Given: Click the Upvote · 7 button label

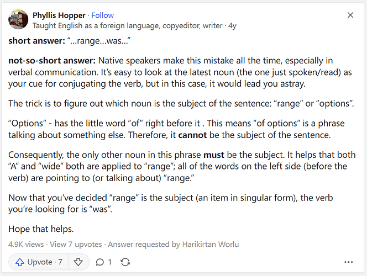Looking at the screenshot, I should pyautogui.click(x=45, y=262).
